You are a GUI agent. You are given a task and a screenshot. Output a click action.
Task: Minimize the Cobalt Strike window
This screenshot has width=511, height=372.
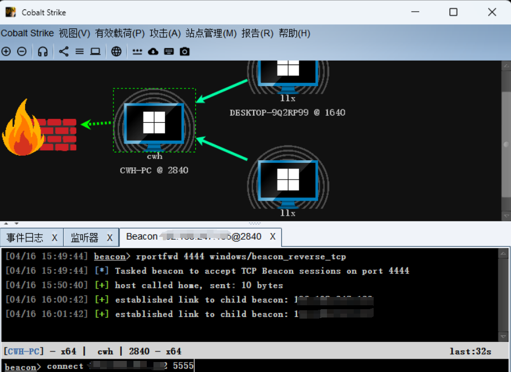tap(415, 12)
